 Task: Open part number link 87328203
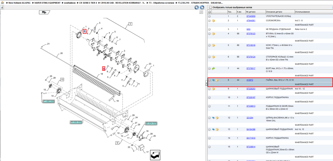pyautogui.click(x=251, y=89)
